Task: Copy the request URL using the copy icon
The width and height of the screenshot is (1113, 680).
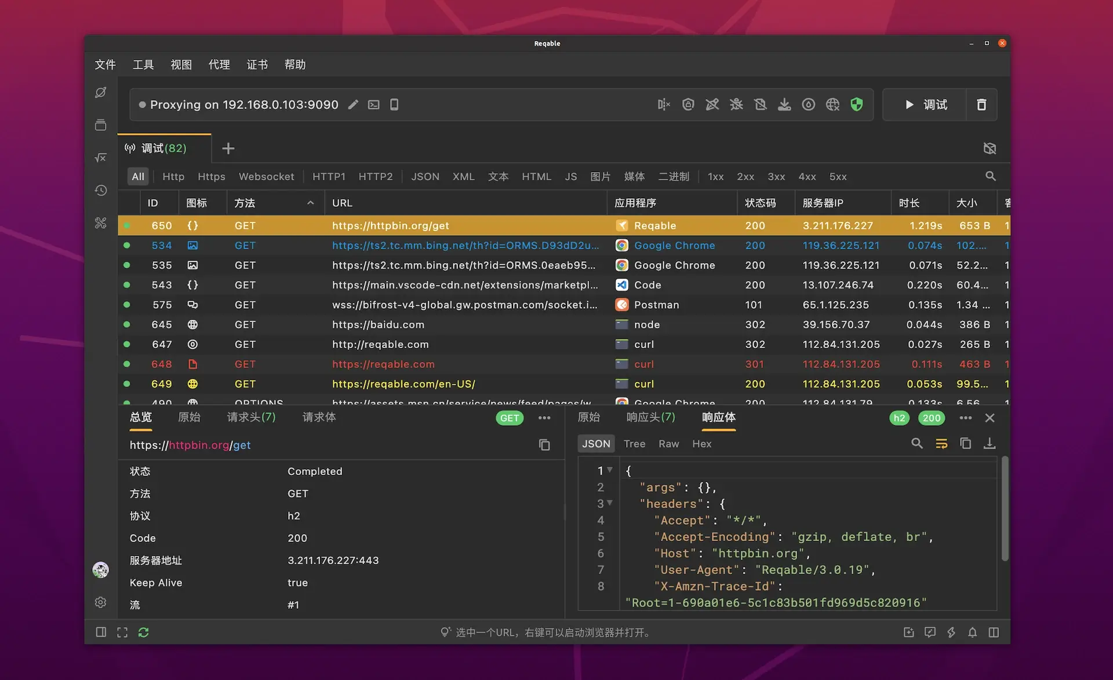Action: point(544,445)
